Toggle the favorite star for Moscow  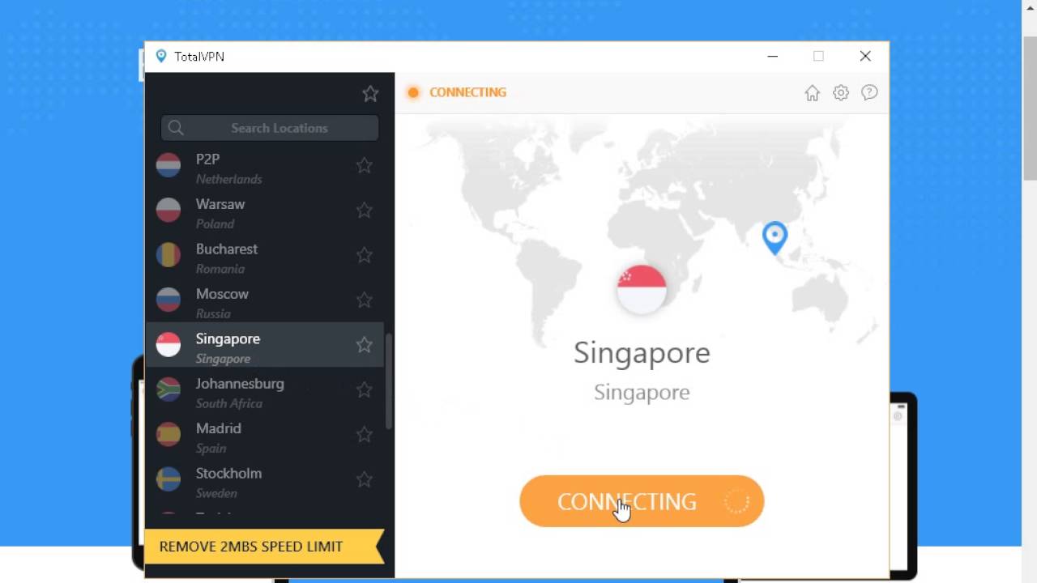(365, 300)
